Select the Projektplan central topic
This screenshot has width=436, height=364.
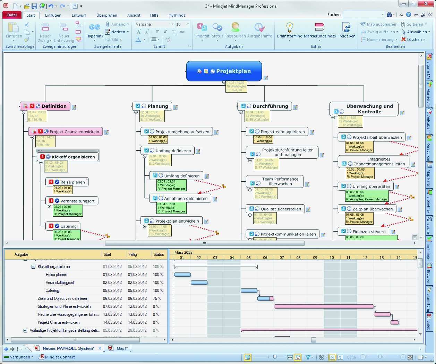click(x=224, y=71)
